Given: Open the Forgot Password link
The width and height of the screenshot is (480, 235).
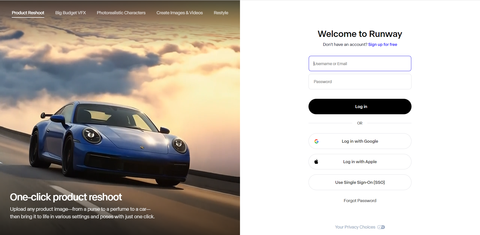Looking at the screenshot, I should coord(360,201).
